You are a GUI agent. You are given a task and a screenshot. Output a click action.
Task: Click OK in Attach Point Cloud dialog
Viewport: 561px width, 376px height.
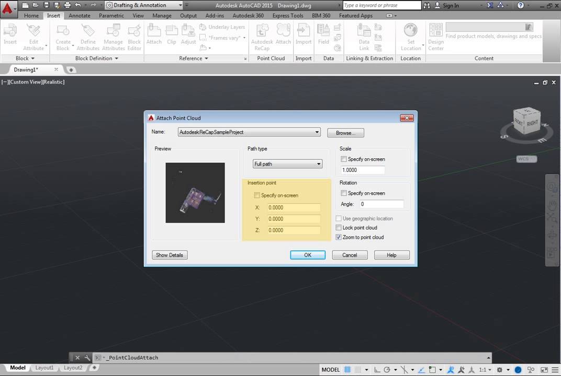308,255
